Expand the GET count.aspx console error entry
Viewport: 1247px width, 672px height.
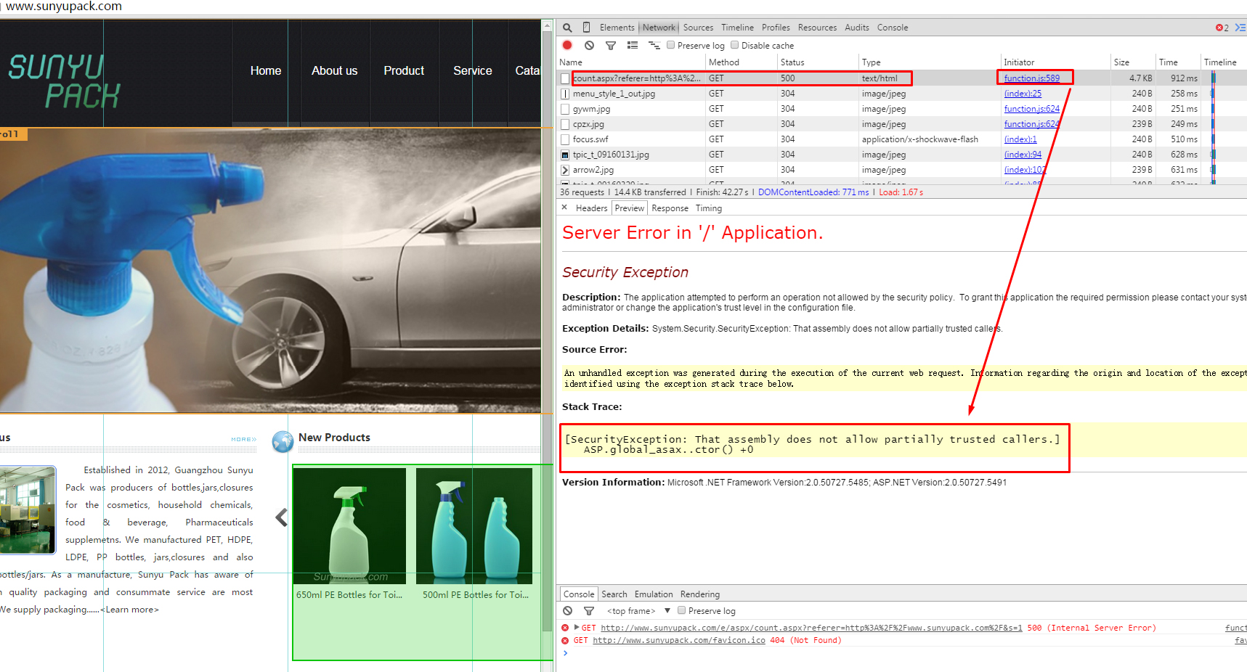tap(577, 628)
